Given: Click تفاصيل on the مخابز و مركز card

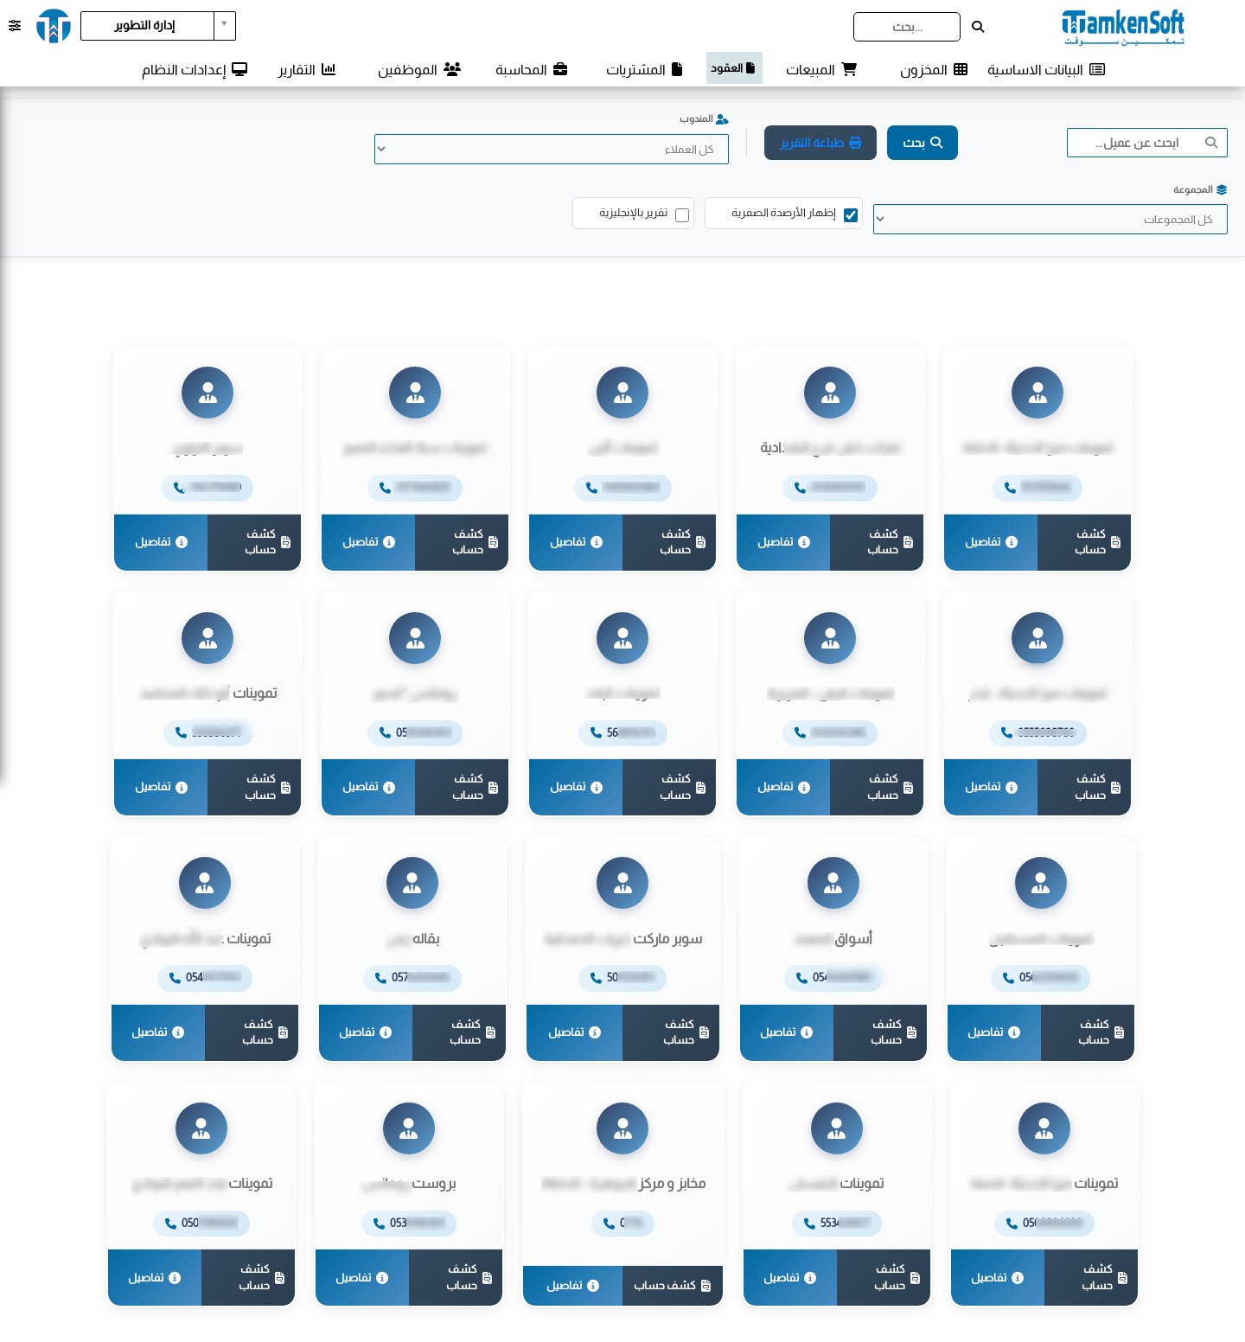Looking at the screenshot, I should click(x=573, y=1286).
